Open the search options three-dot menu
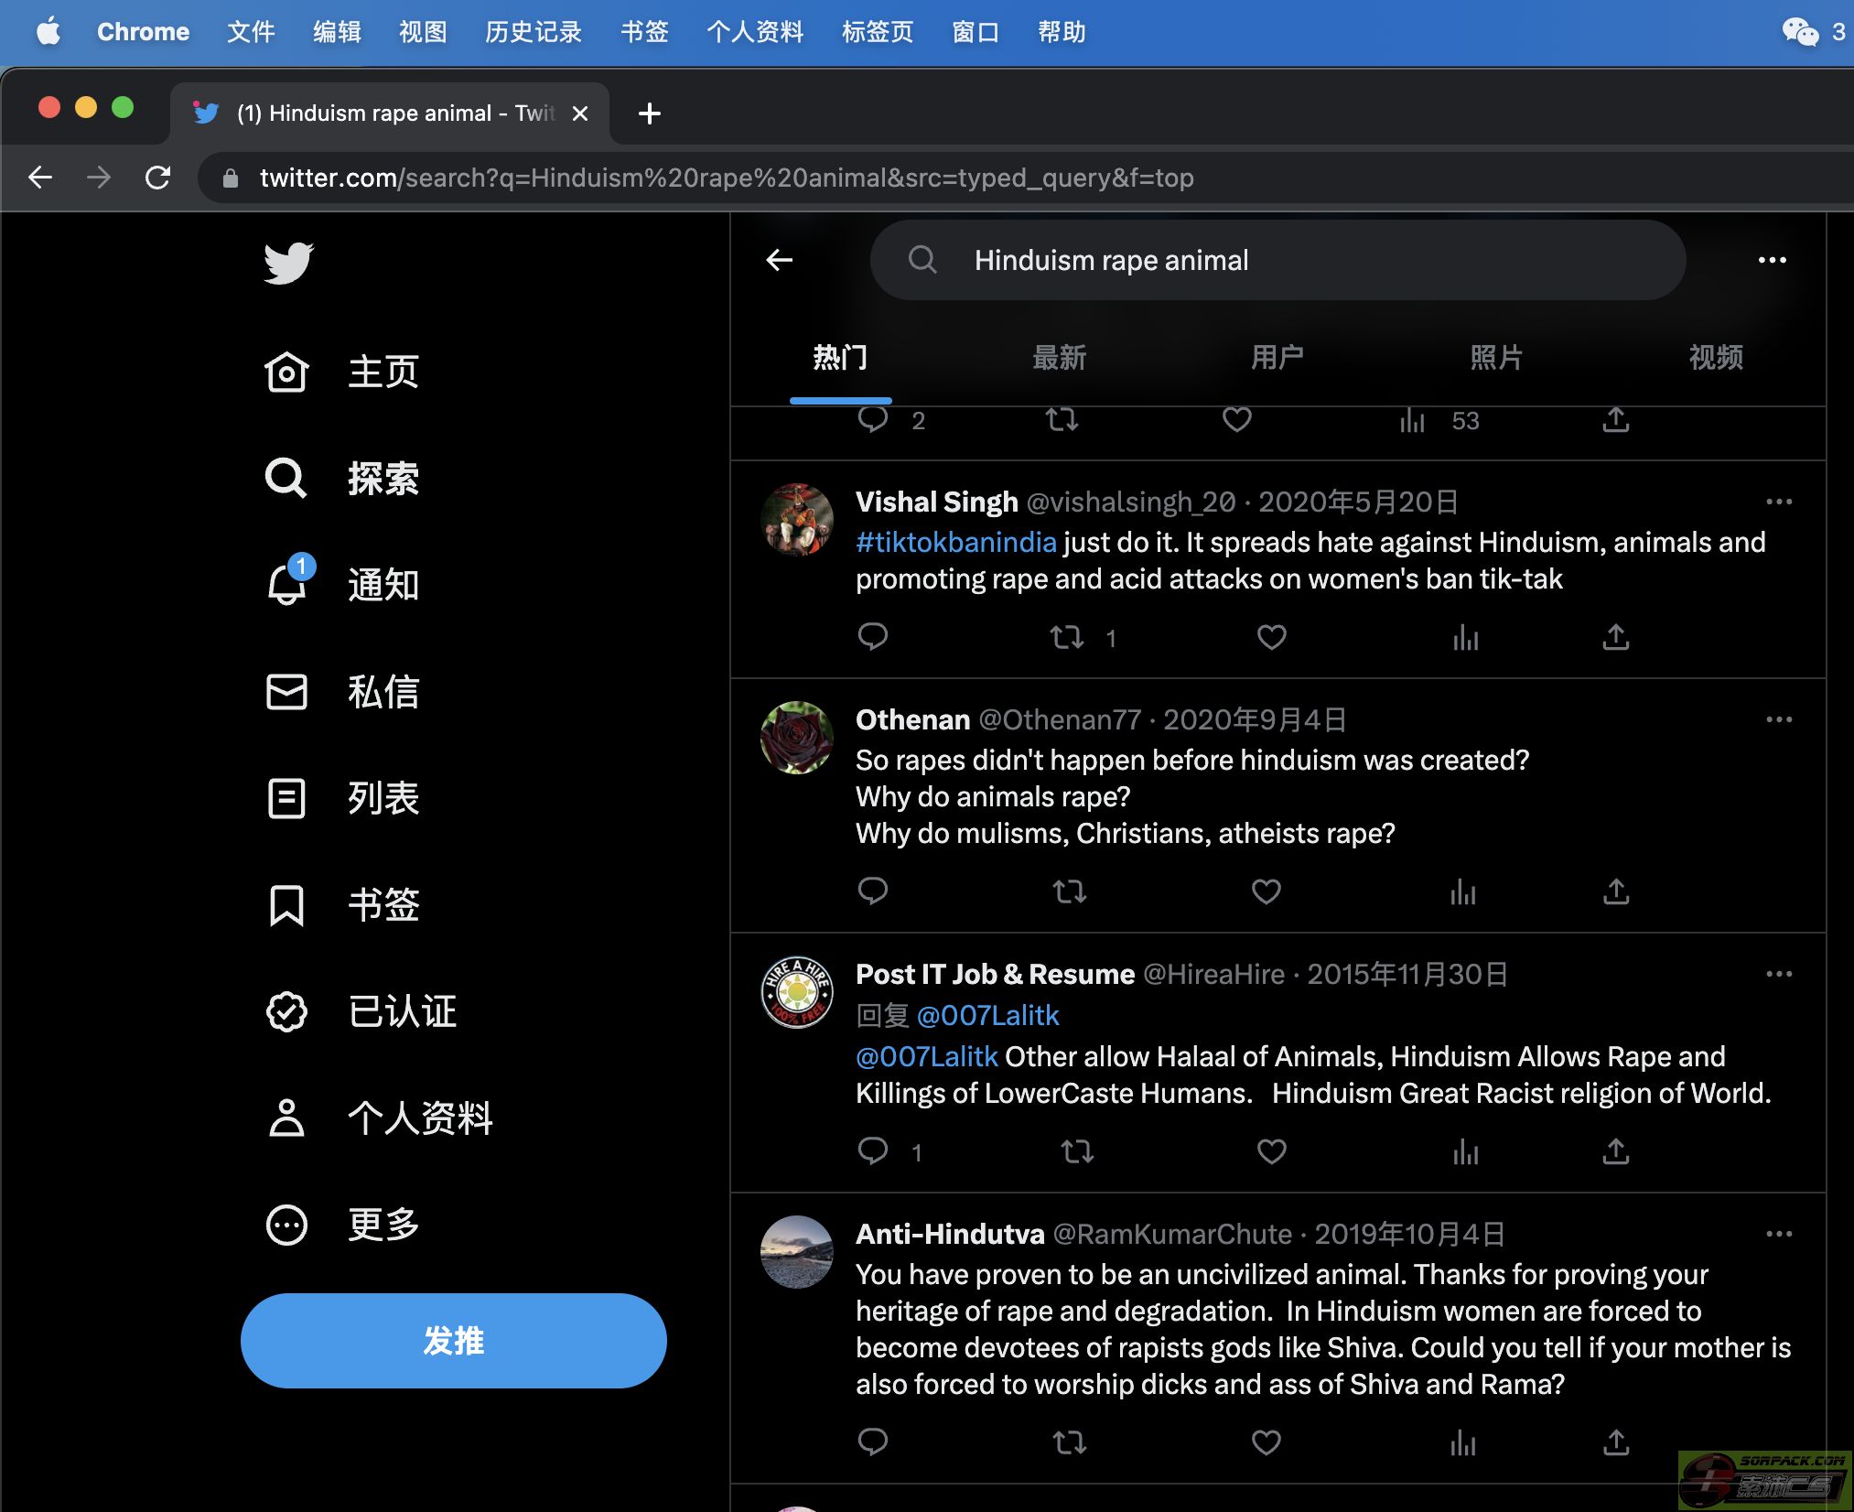Image resolution: width=1854 pixels, height=1512 pixels. point(1773,260)
